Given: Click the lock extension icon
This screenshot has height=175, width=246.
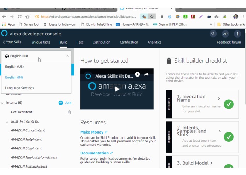Looking at the screenshot, I should [x=162, y=17].
